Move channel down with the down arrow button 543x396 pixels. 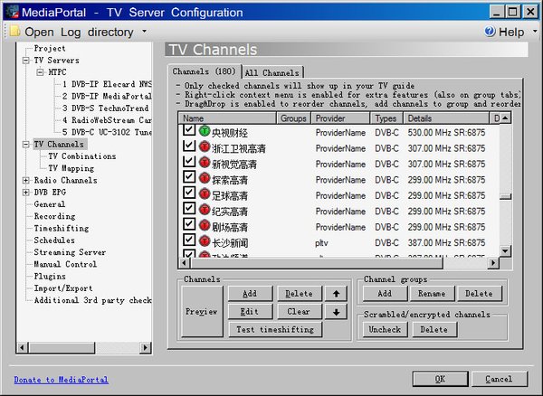336,312
